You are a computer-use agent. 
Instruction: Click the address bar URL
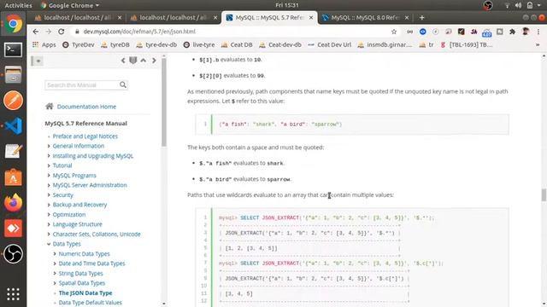tap(139, 32)
